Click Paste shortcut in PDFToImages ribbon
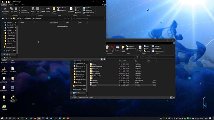 [24, 13]
